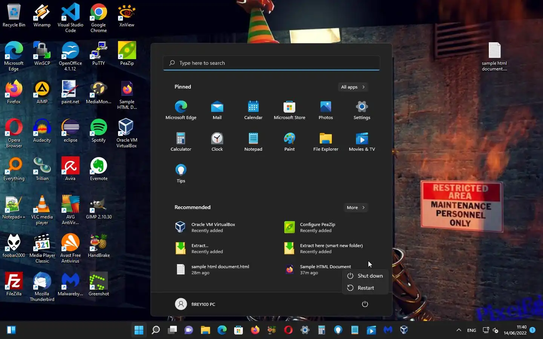
Task: Open recommended Oracle VM VirtualBox
Action: coord(217,227)
